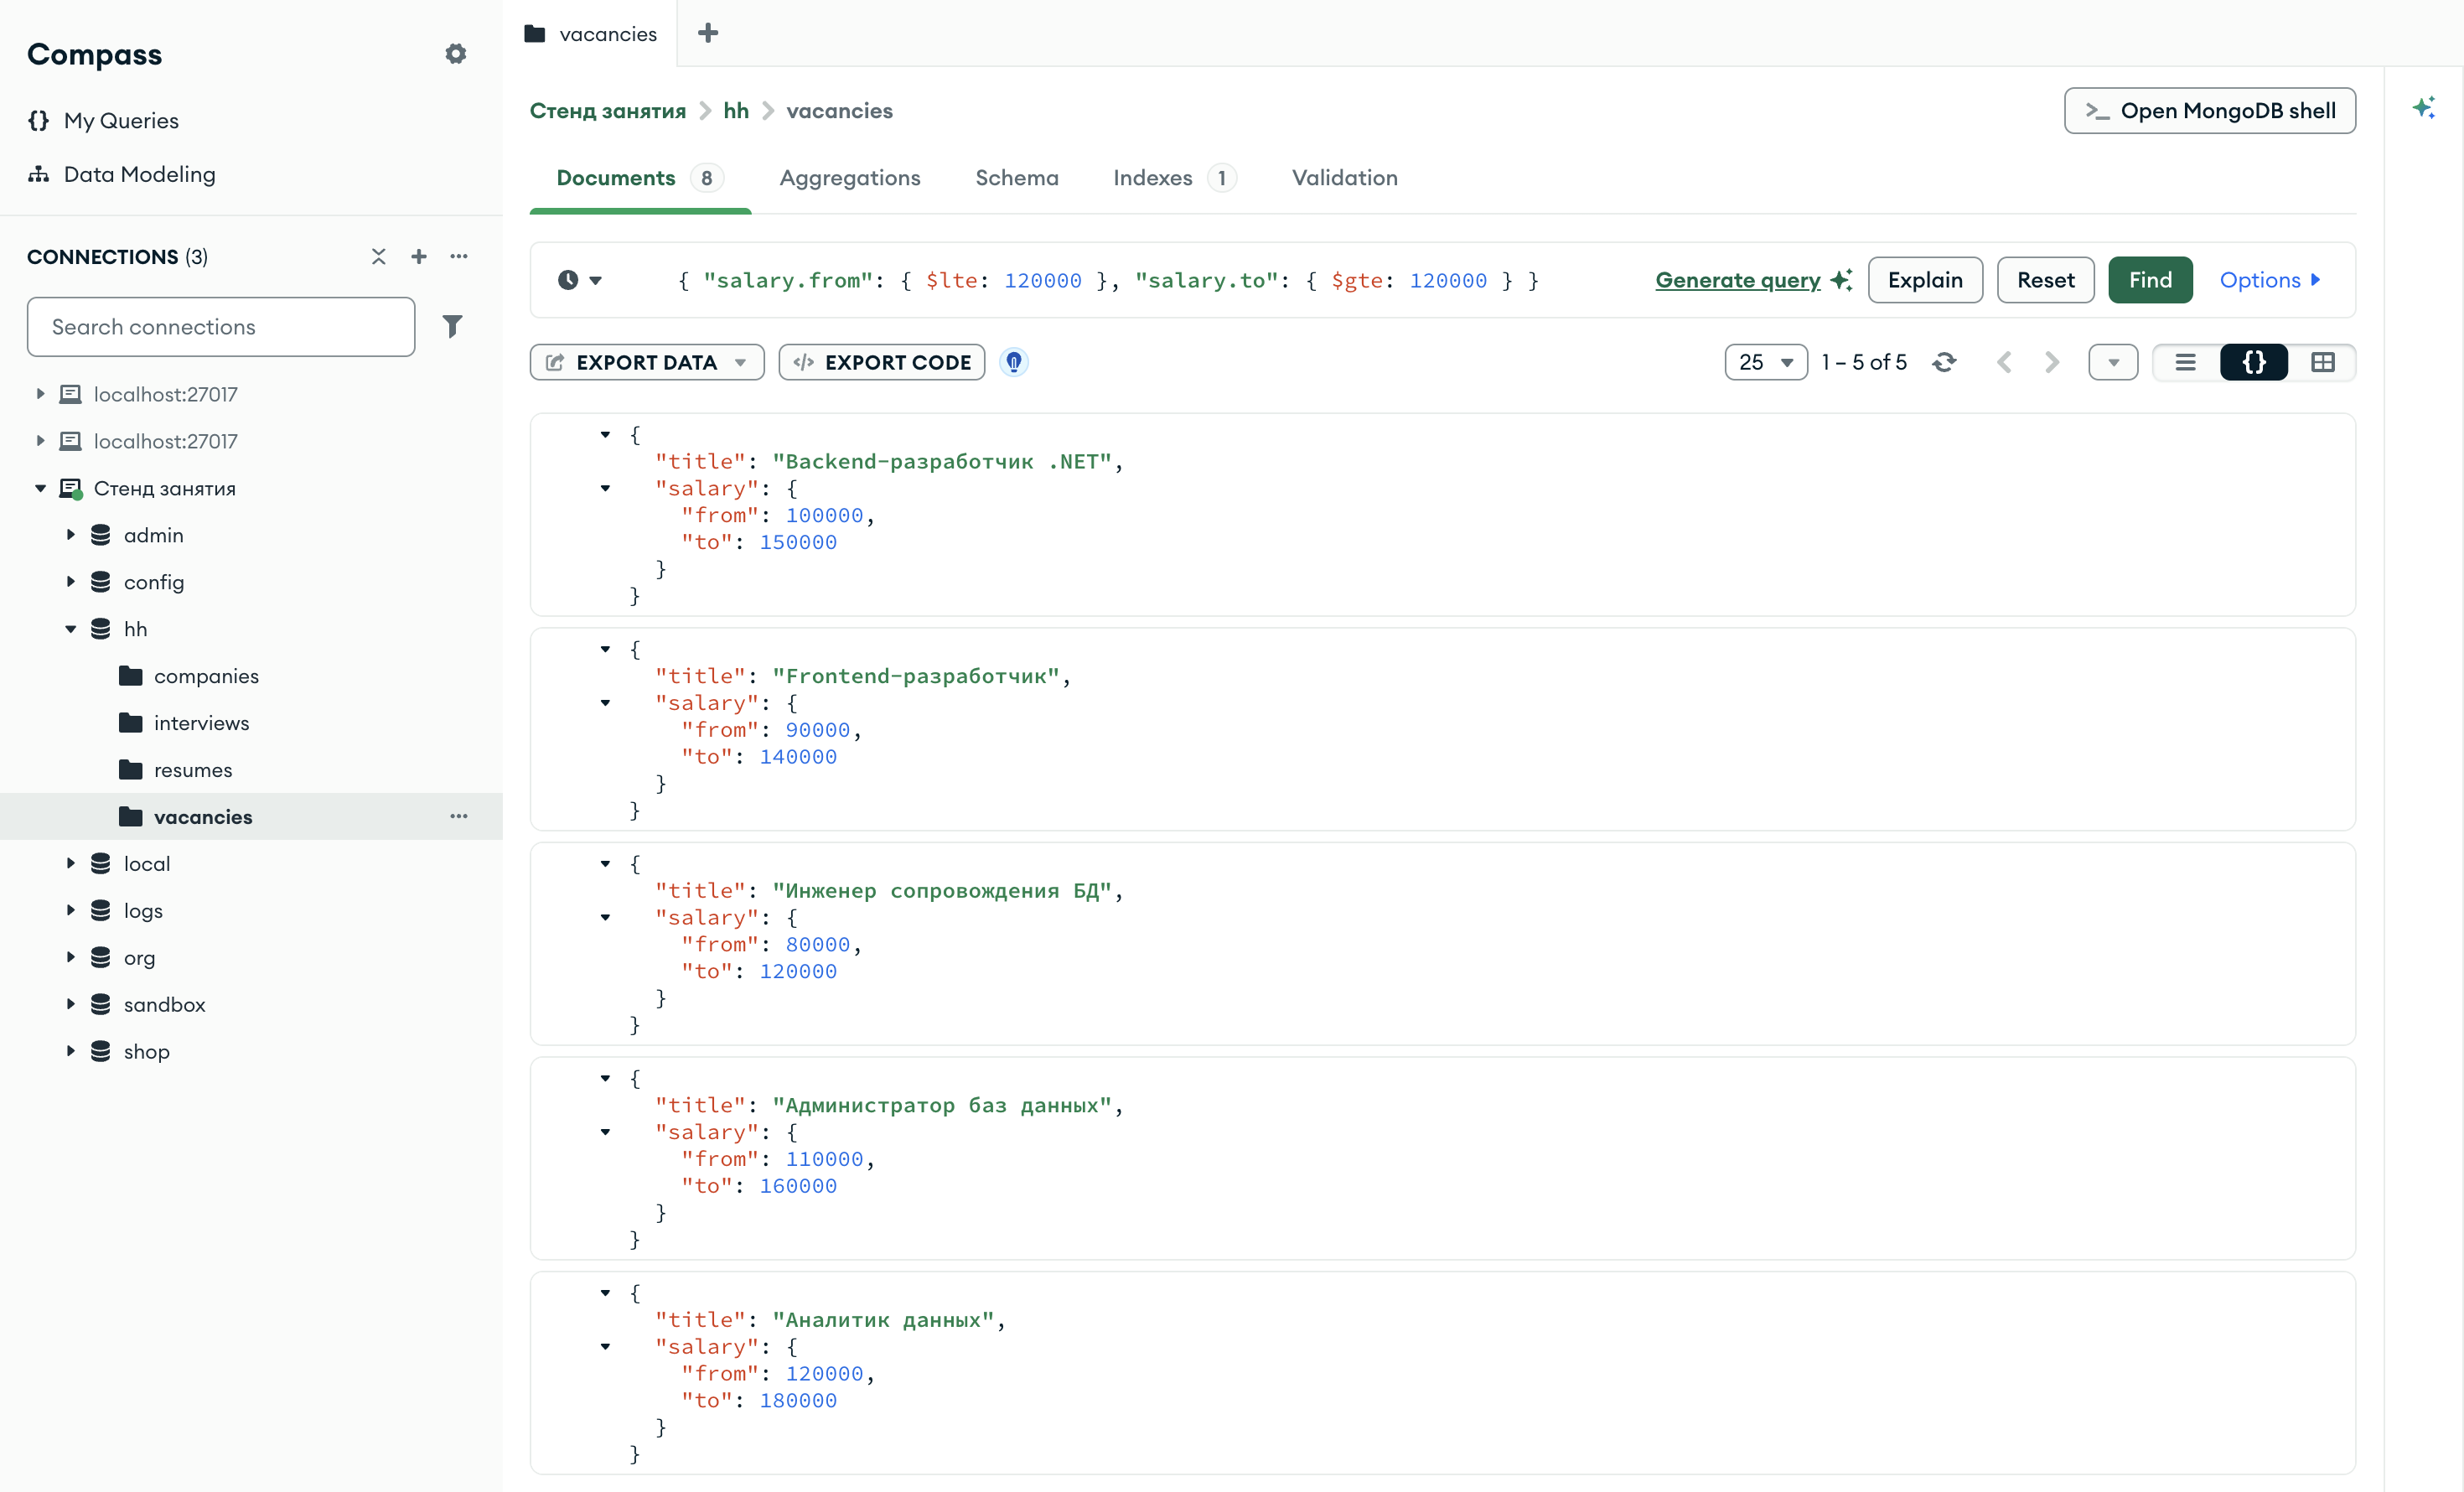
Task: Expand the shop database
Action: 70,1051
